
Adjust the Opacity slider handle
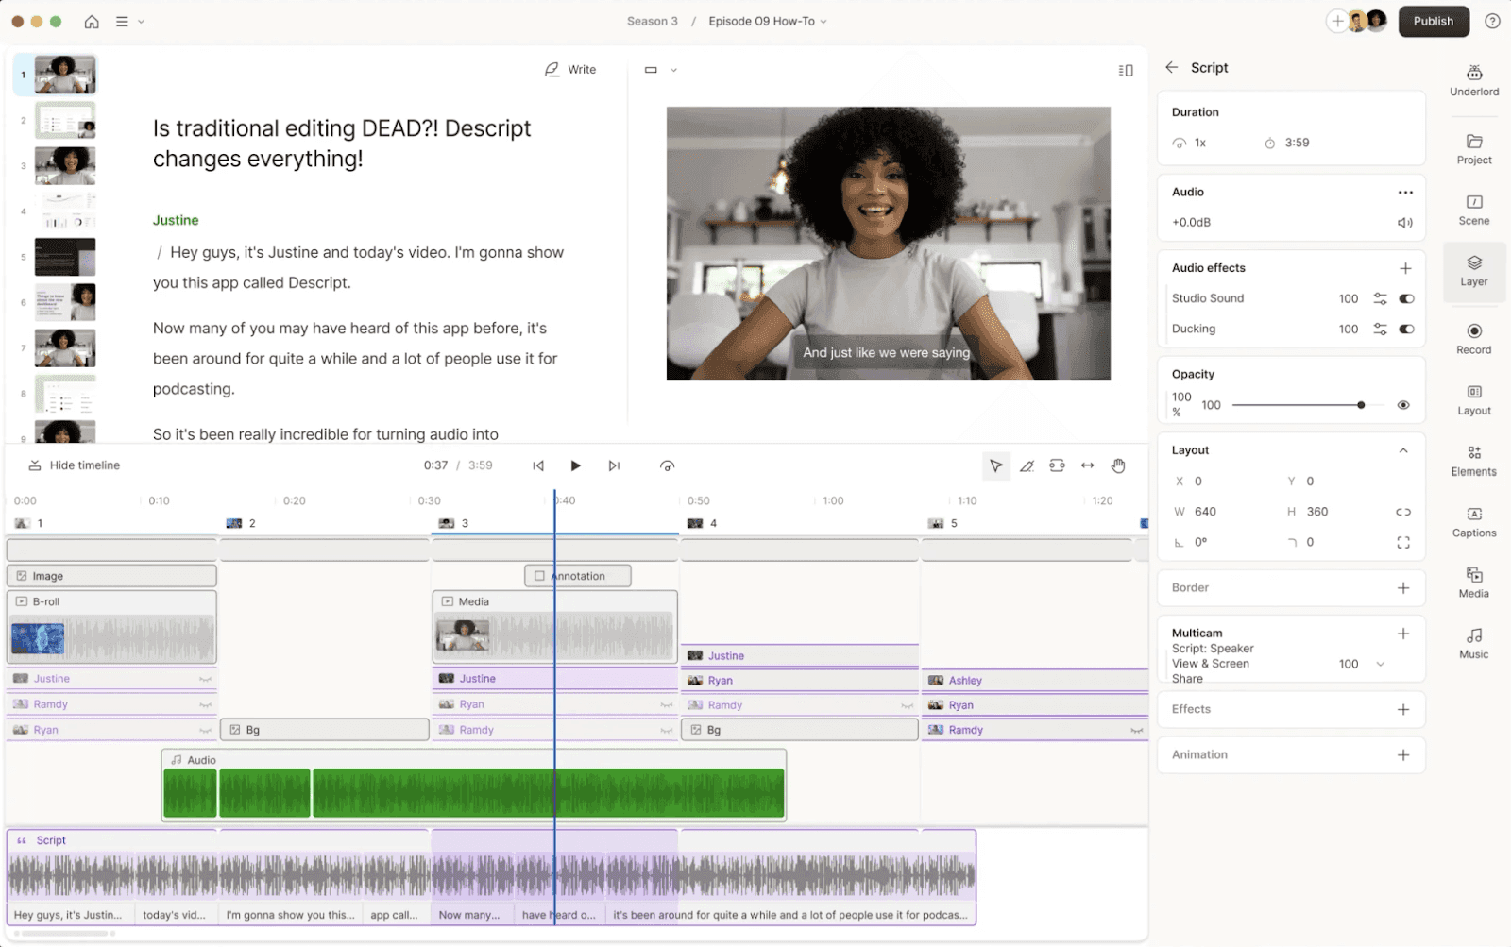[1361, 405]
